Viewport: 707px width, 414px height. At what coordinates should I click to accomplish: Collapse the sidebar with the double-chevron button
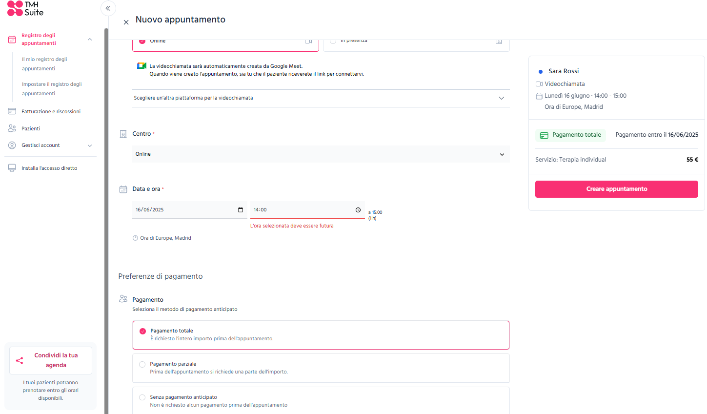pyautogui.click(x=108, y=8)
